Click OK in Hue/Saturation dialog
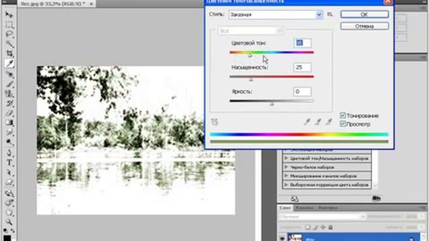Viewport: 429px width, 241px height. click(x=365, y=15)
